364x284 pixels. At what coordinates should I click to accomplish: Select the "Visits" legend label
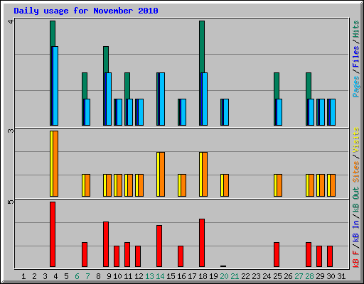356,141
